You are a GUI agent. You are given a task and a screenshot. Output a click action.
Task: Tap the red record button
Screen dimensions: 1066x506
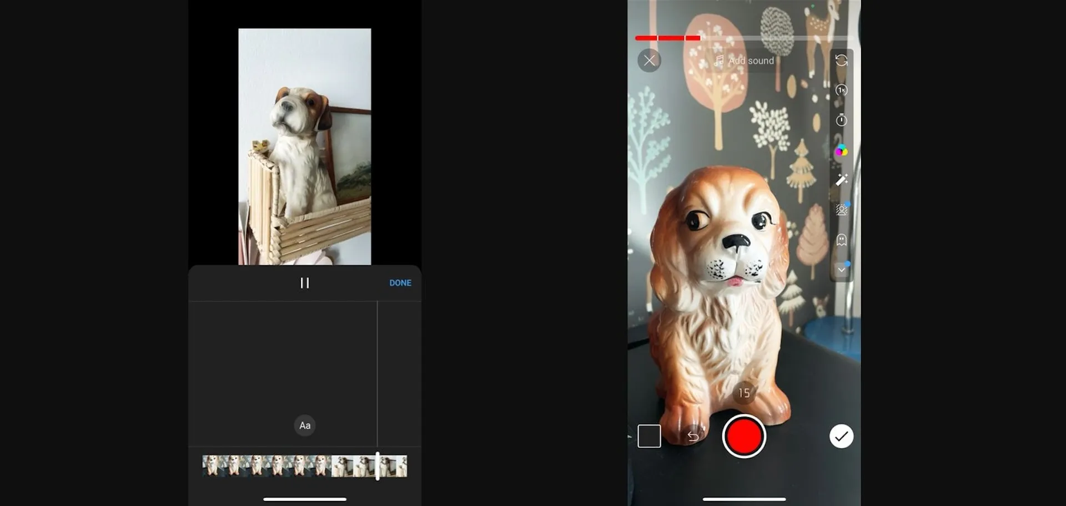tap(744, 437)
